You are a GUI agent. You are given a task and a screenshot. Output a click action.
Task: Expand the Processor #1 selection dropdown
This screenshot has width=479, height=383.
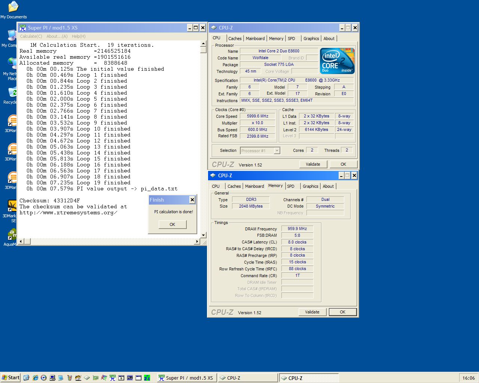(277, 151)
